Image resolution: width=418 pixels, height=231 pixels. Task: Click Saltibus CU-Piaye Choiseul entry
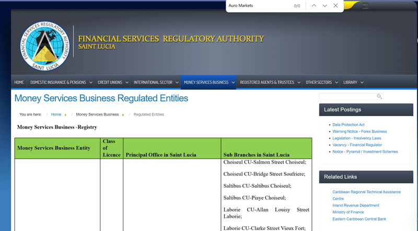[254, 198]
